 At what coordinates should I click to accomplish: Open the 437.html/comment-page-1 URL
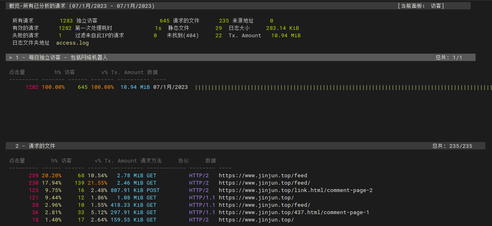(x=294, y=212)
